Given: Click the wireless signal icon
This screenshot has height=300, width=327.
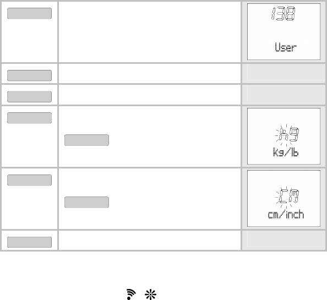Looking at the screenshot, I should tap(131, 294).
